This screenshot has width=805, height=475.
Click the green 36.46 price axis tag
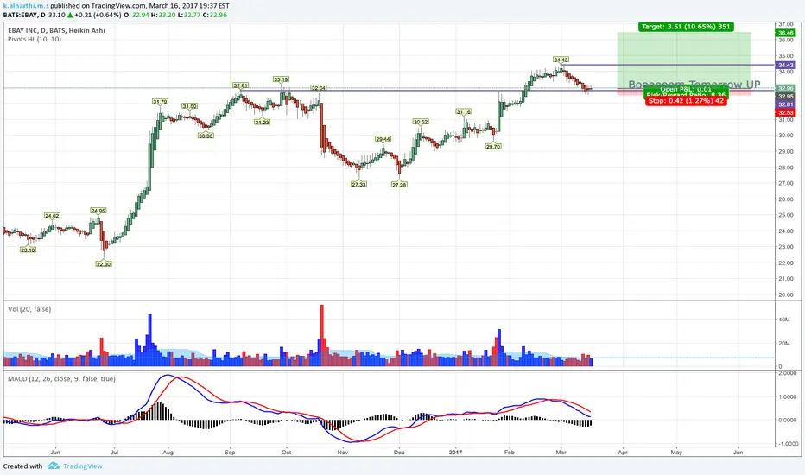(x=785, y=33)
